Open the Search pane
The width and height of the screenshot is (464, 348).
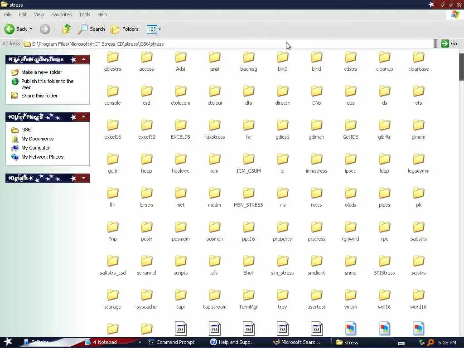coord(92,29)
